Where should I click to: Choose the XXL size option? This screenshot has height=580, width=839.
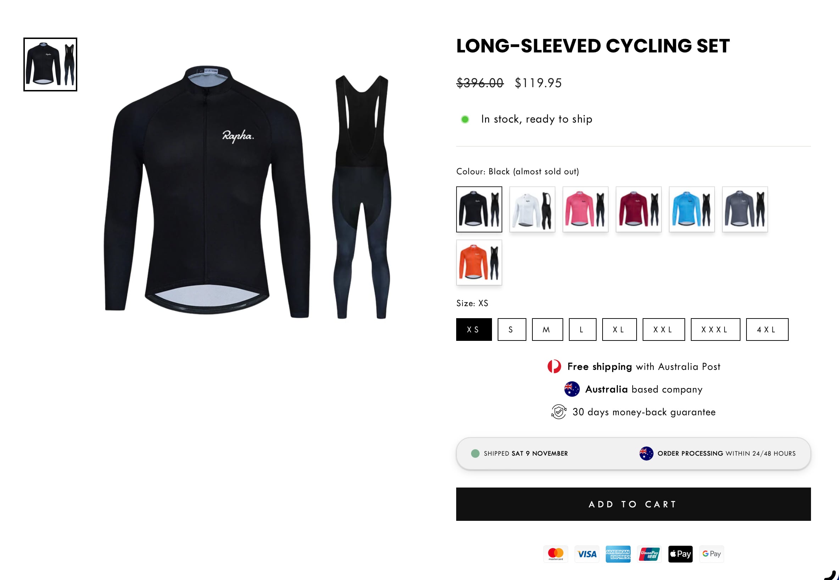pyautogui.click(x=664, y=330)
